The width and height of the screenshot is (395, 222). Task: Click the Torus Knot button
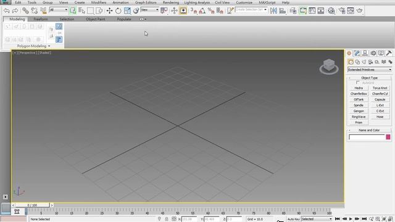click(x=380, y=88)
